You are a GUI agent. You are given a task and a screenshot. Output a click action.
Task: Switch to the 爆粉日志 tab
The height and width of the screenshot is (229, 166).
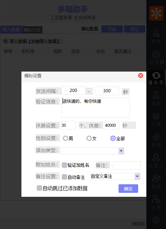[x=32, y=30]
